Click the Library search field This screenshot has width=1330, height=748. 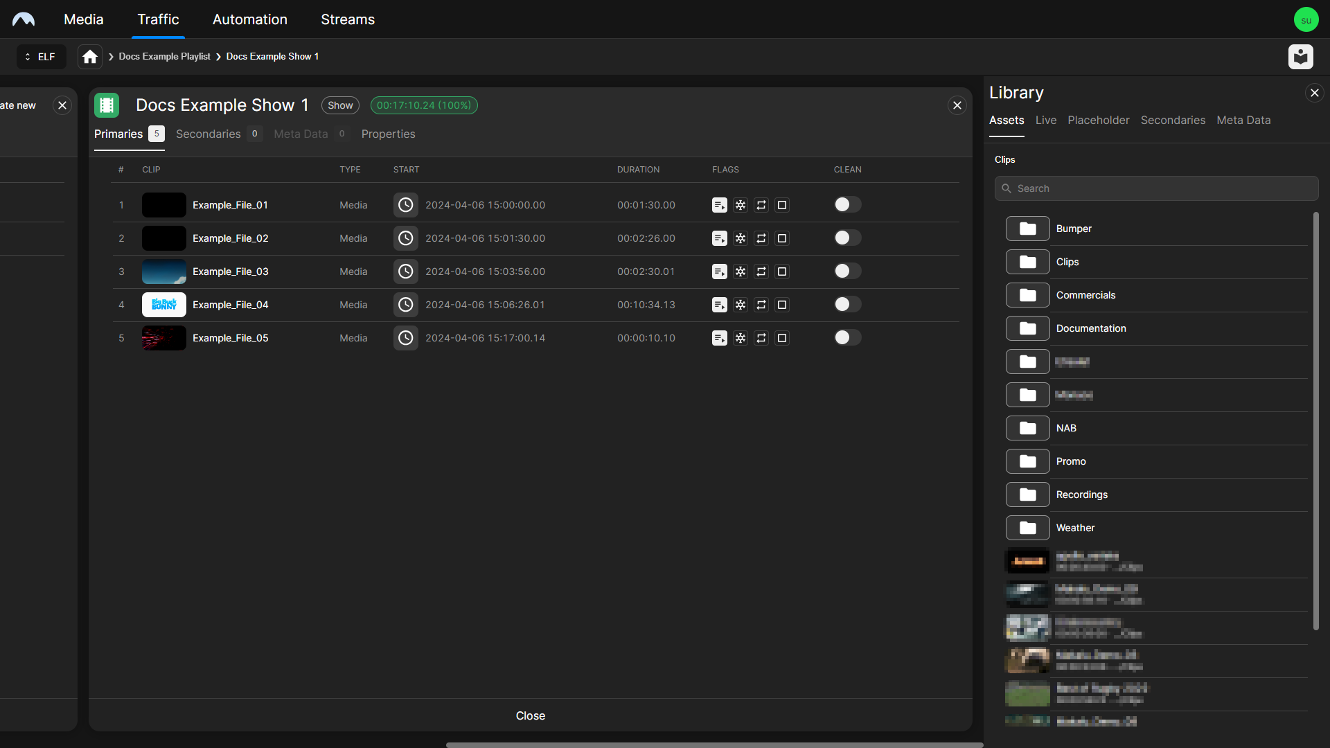tap(1156, 188)
